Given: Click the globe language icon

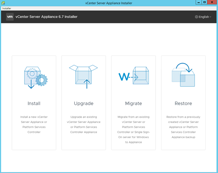Looking at the screenshot, I should (x=196, y=17).
